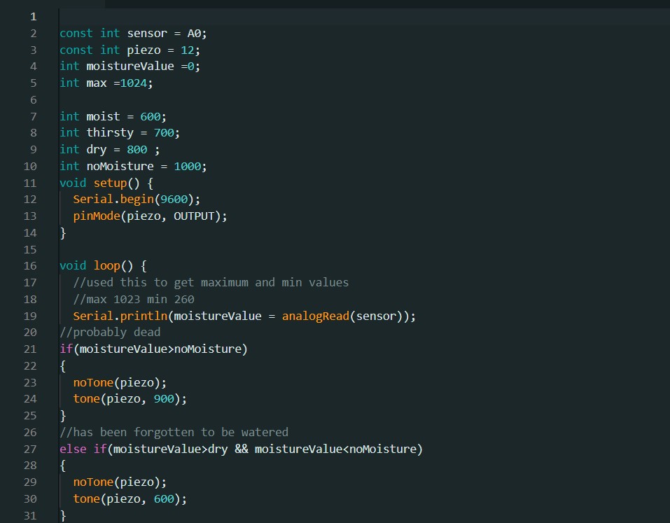The width and height of the screenshot is (670, 523).
Task: Click 'else if' at start of line 27
Action: pyautogui.click(x=83, y=449)
